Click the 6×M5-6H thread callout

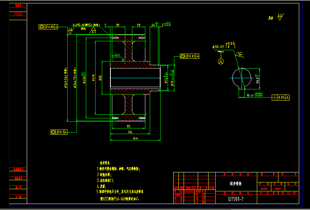[x=87, y=25]
